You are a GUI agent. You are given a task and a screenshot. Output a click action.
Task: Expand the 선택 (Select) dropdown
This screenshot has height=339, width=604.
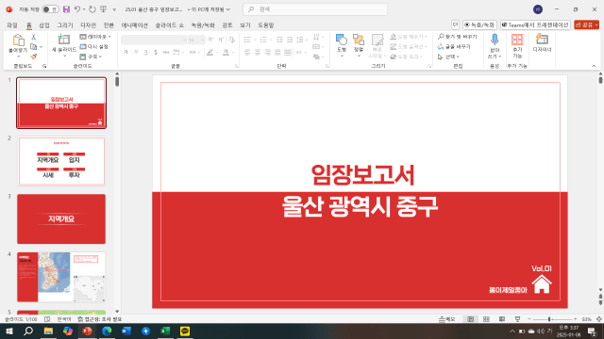click(x=448, y=56)
